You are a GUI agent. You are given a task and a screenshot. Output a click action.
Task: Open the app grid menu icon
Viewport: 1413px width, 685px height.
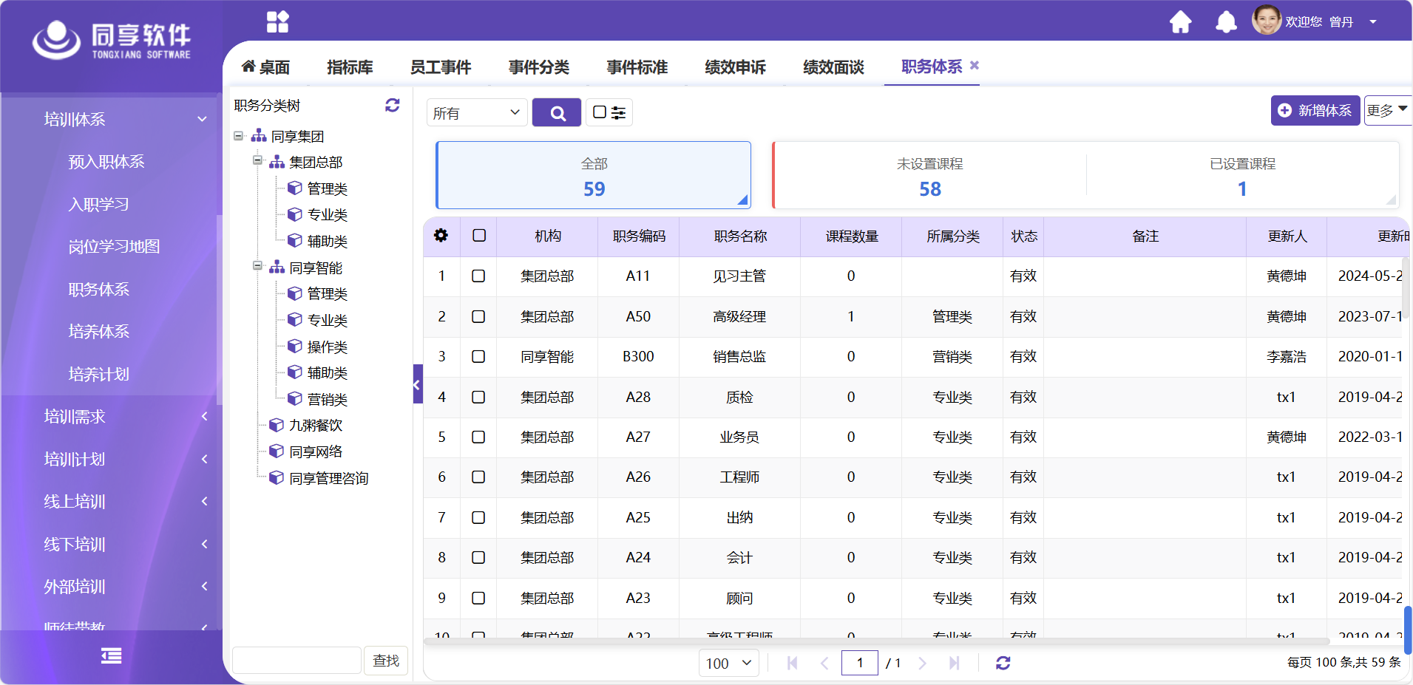277,22
